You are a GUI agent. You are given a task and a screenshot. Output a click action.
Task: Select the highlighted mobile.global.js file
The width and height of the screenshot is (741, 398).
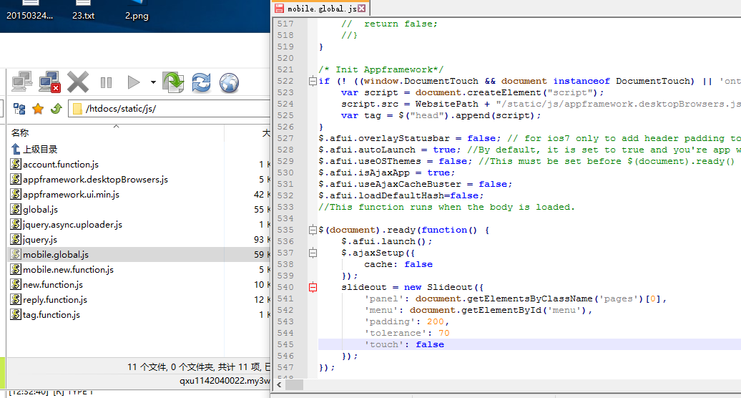pyautogui.click(x=49, y=254)
